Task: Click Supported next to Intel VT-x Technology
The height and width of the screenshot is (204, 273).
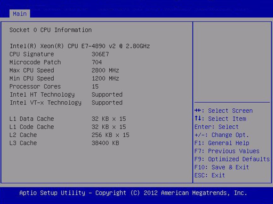Action: pyautogui.click(x=107, y=103)
